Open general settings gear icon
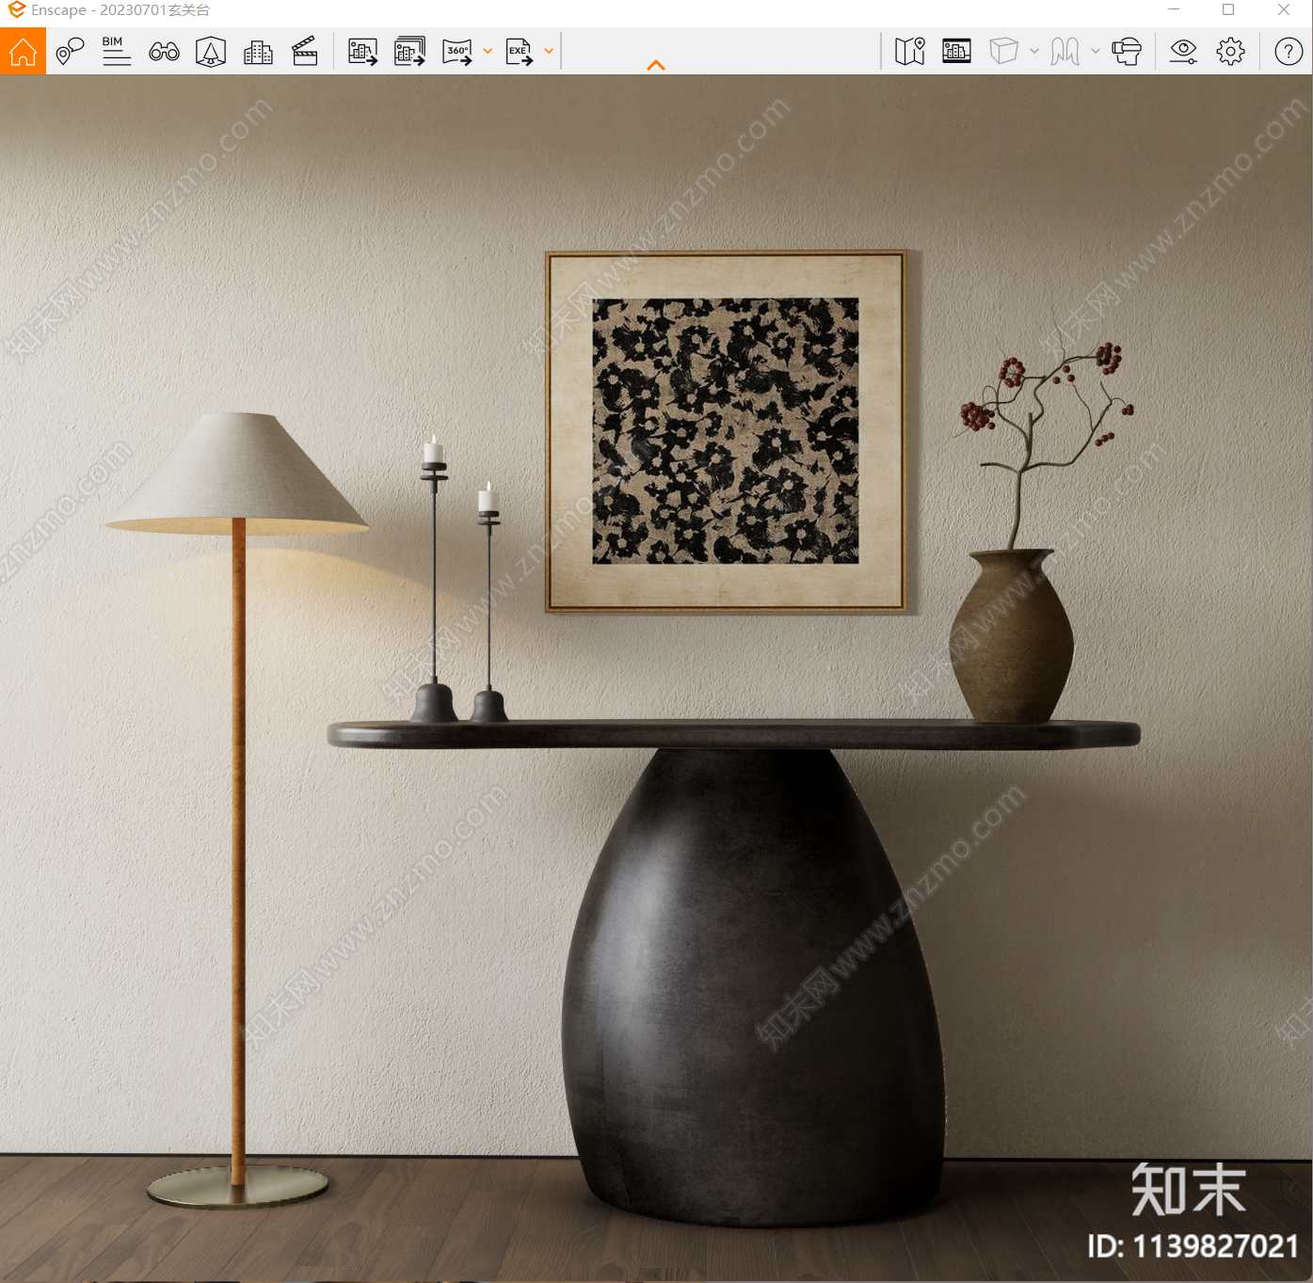Screen dimensions: 1313x1283 1231,51
